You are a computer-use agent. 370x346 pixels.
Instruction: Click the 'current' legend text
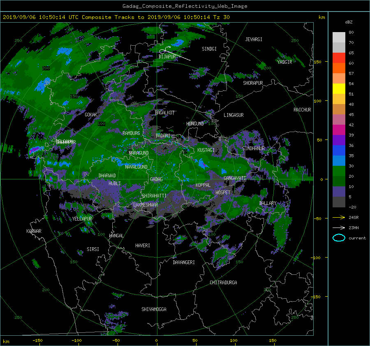pos(357,238)
